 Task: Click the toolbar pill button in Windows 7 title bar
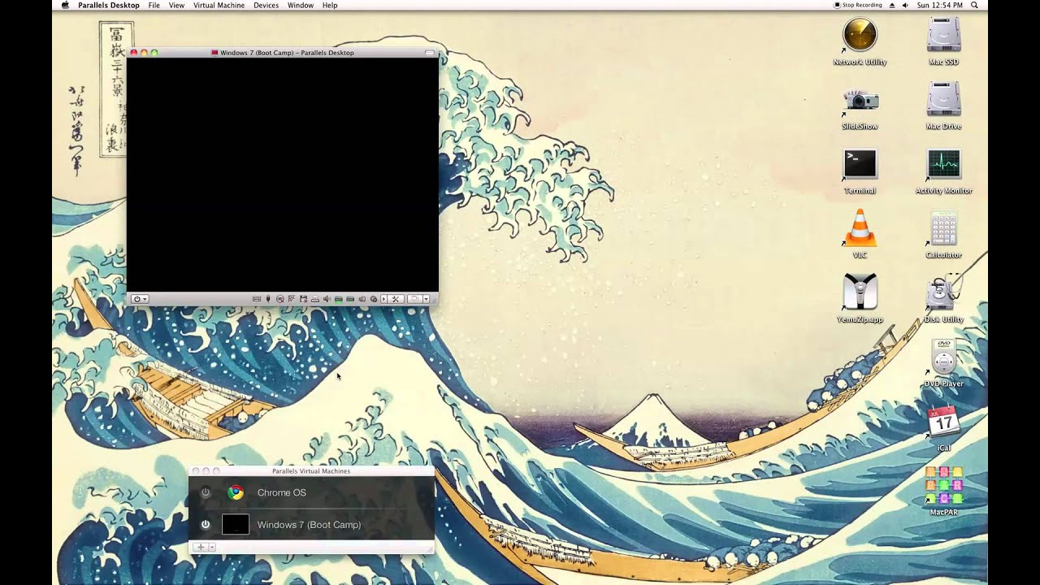click(430, 53)
